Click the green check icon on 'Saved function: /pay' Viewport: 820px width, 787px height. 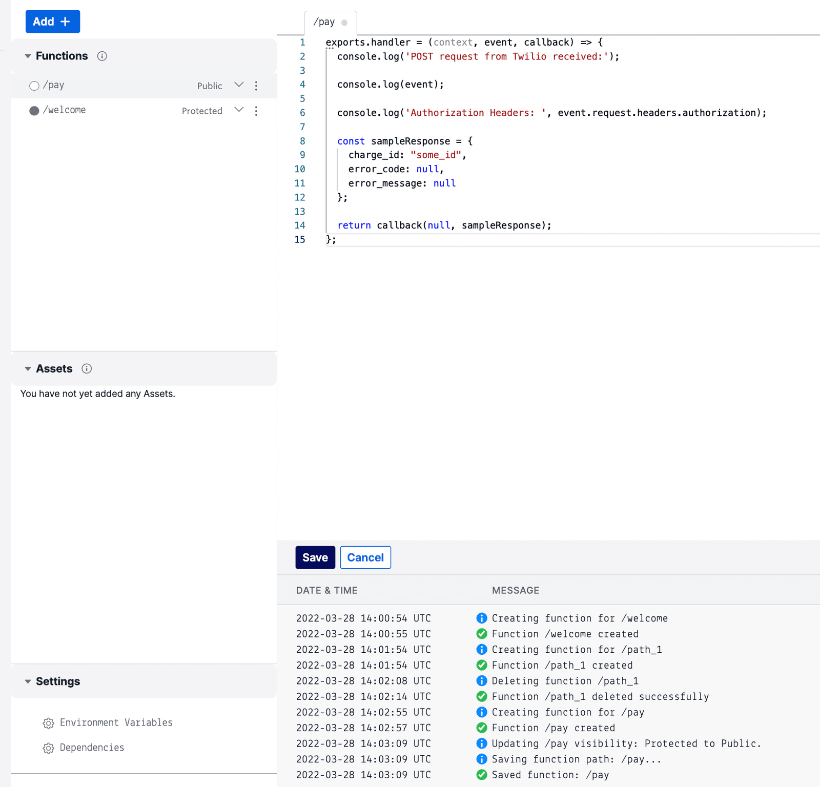(x=481, y=775)
